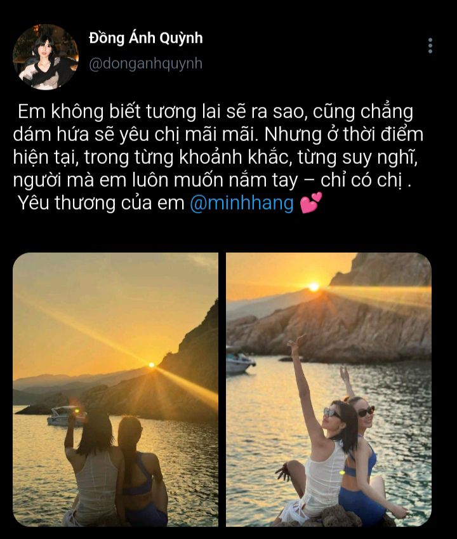Open the left sunset photo of two women
This screenshot has width=457, height=539.
[116, 389]
